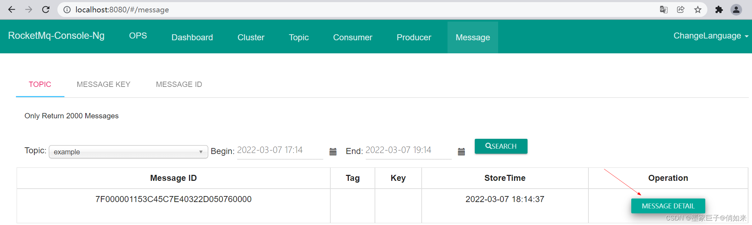Open the Producer page
Image resolution: width=752 pixels, height=225 pixels.
[x=414, y=37]
